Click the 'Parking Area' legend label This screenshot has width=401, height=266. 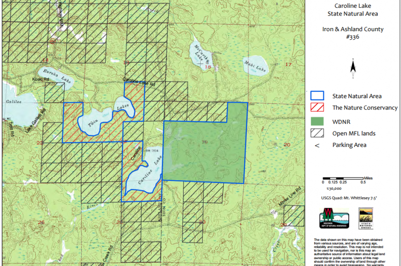(349, 145)
